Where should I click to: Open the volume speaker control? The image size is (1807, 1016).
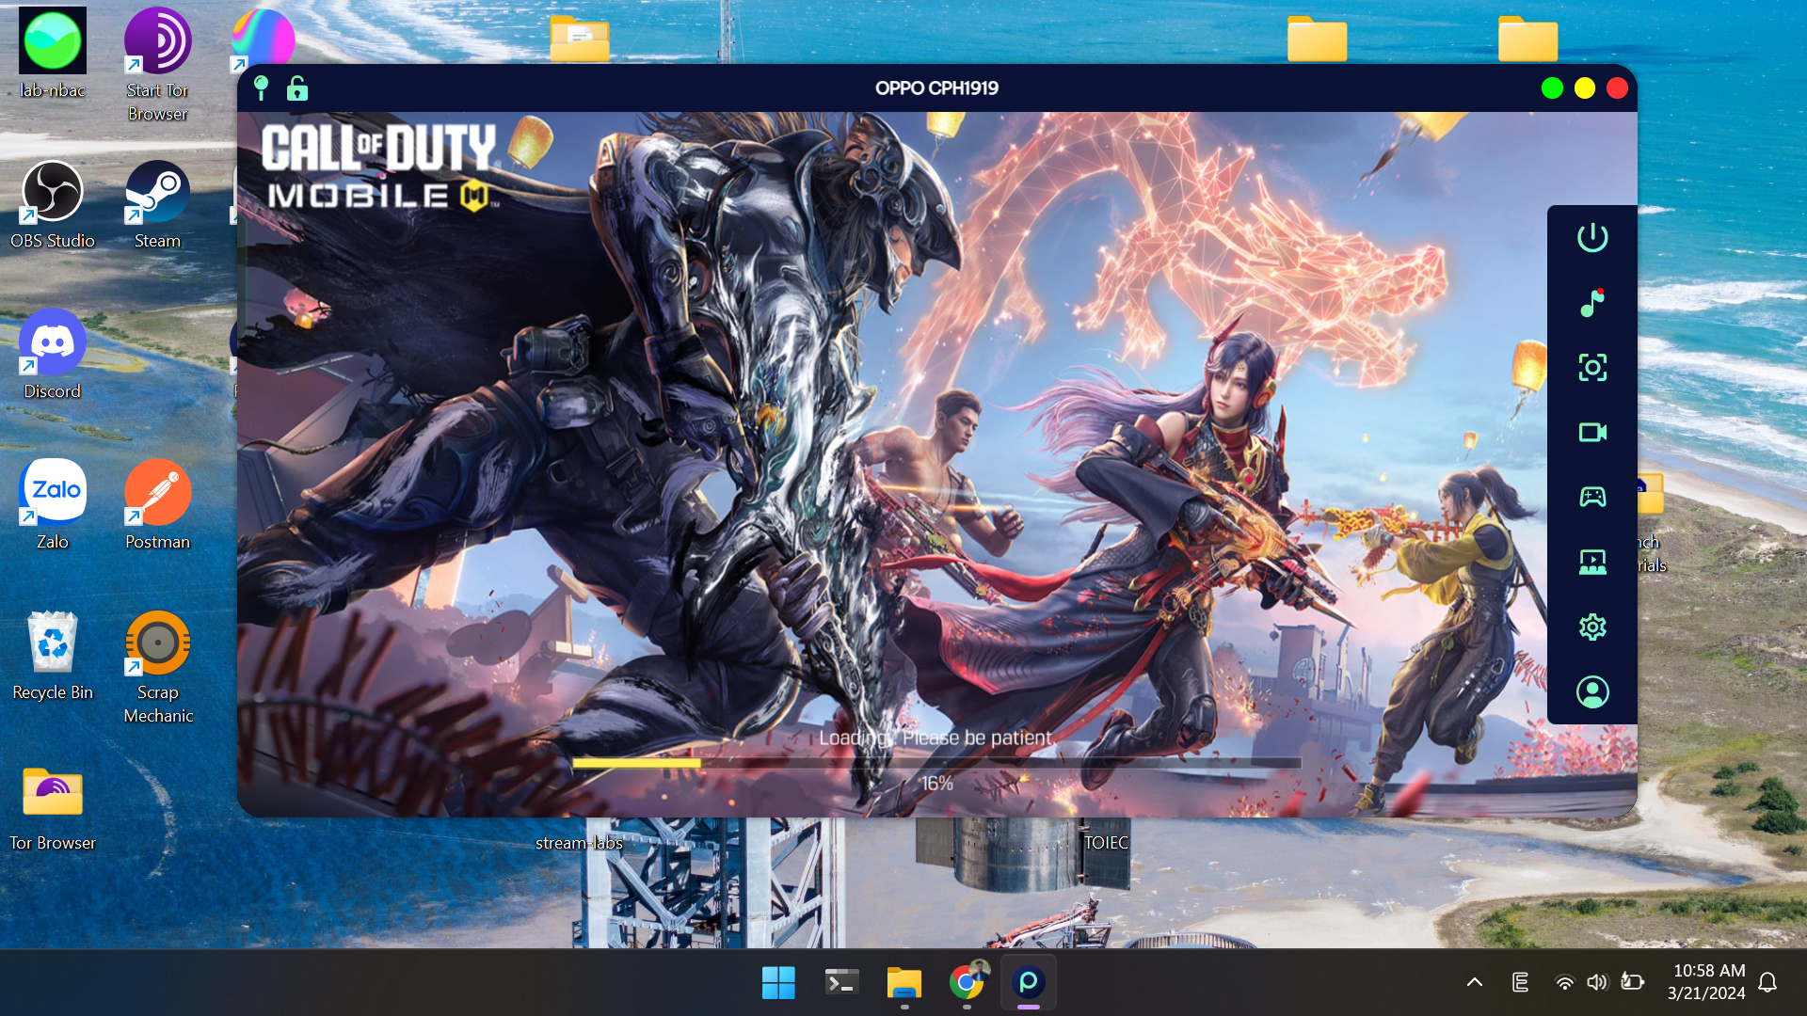(1597, 983)
